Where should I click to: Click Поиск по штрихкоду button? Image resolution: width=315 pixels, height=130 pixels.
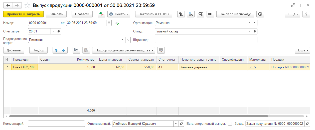point(235,14)
